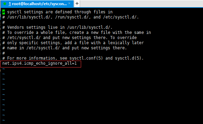The height and width of the screenshot is (124, 203).
Task: Place cursor on net.ipv4.icmp_echo_ignore_all=1 line
Action: (x=39, y=63)
